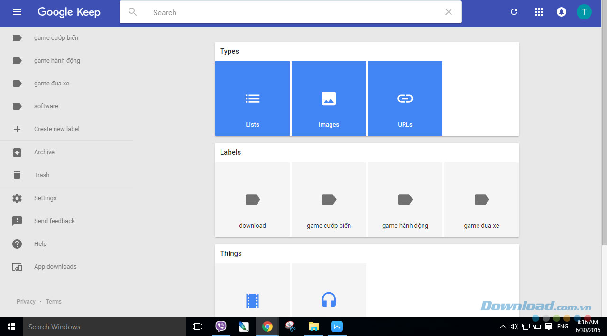Open game đua xe sidebar label

pyautogui.click(x=51, y=84)
